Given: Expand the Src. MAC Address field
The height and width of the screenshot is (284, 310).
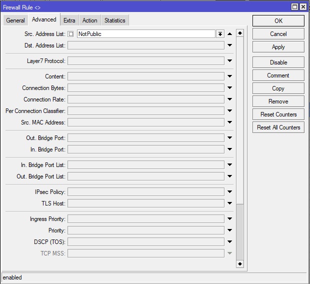Looking at the screenshot, I should pos(230,122).
